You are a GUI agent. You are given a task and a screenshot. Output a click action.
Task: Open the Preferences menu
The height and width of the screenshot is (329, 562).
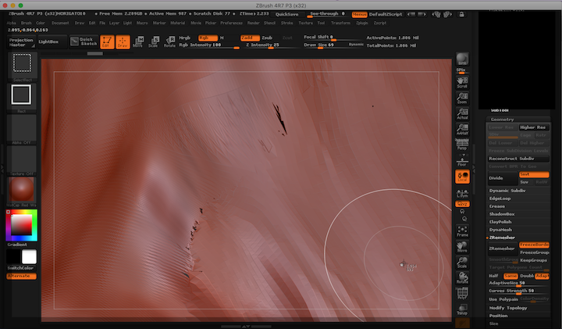point(232,23)
